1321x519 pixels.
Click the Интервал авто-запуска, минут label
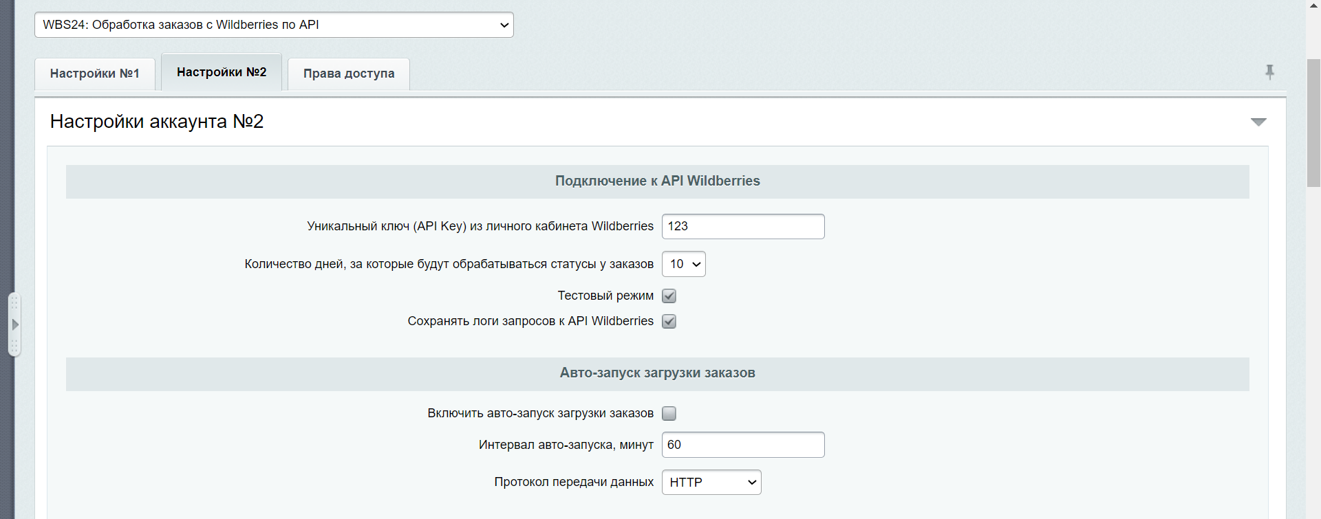point(566,445)
